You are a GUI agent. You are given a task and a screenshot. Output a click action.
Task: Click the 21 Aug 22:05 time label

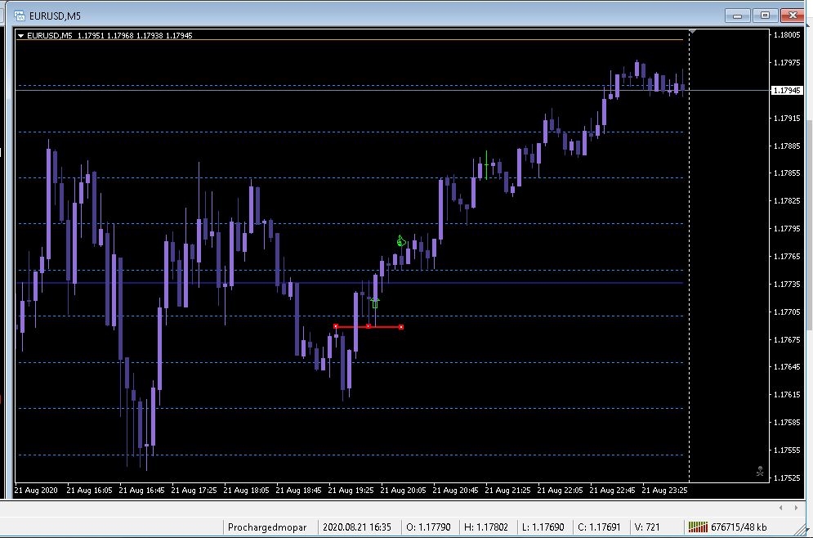click(x=560, y=490)
